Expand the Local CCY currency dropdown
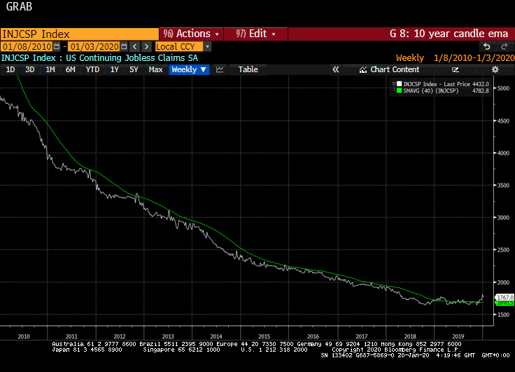 click(x=207, y=47)
